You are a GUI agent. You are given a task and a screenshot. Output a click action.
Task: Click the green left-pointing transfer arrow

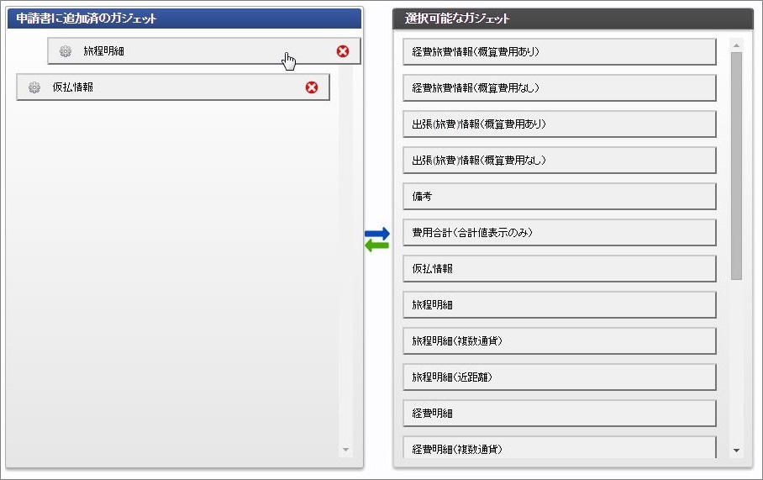tap(377, 245)
